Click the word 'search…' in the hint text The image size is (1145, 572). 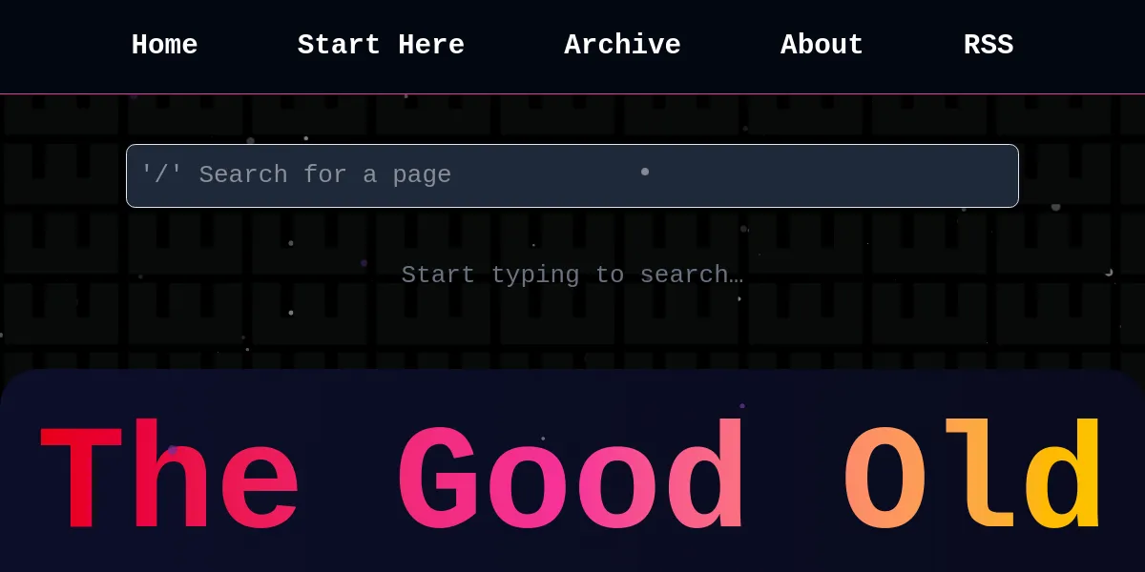tap(691, 275)
